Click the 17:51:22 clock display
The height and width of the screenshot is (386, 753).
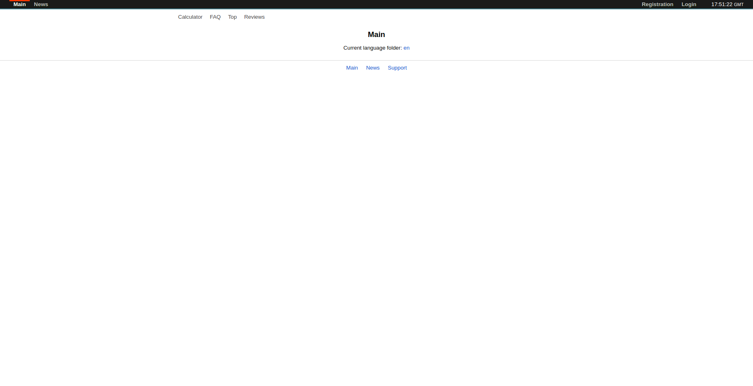[x=722, y=4]
